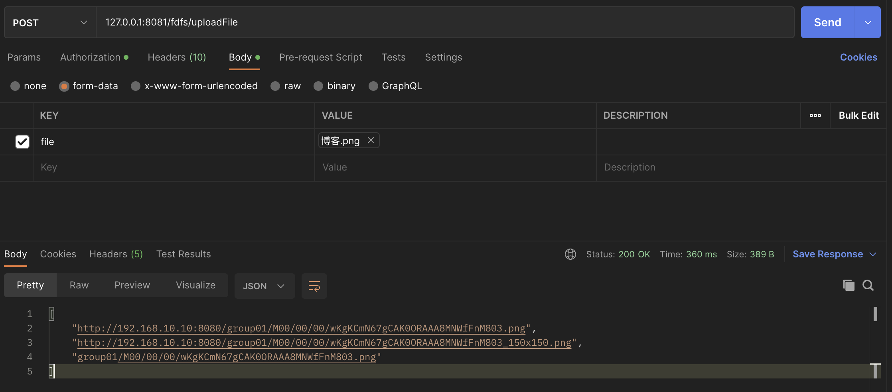Choose the binary body type
892x392 pixels.
318,86
